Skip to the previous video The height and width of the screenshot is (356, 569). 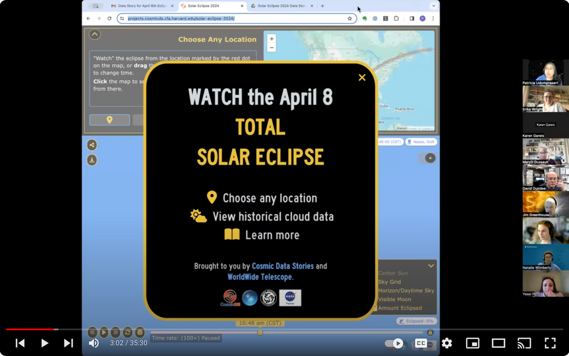point(20,343)
